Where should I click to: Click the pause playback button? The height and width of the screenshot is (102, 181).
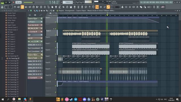(6, 2)
